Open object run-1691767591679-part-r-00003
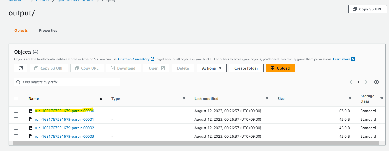 point(64,136)
